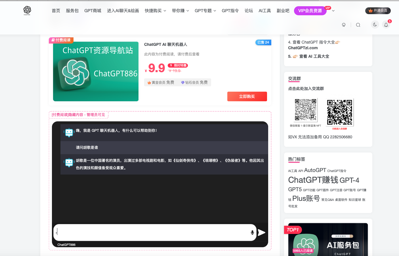Activate the microphone icon in the chatbox
399x256 pixels.
pos(252,232)
